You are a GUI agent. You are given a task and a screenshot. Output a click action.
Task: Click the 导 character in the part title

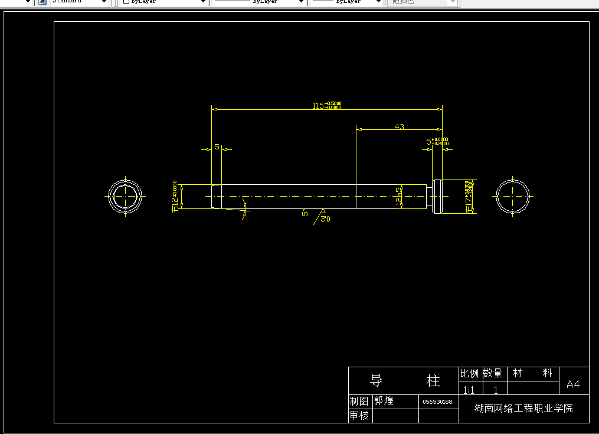(377, 381)
